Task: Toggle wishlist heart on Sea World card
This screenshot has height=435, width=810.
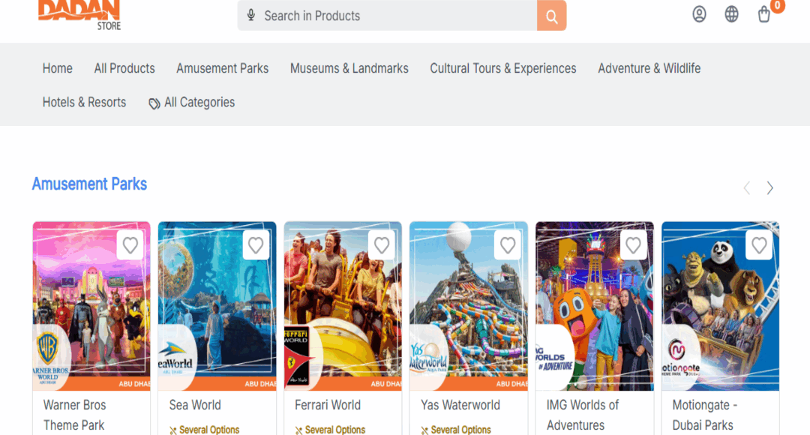Action: 256,245
